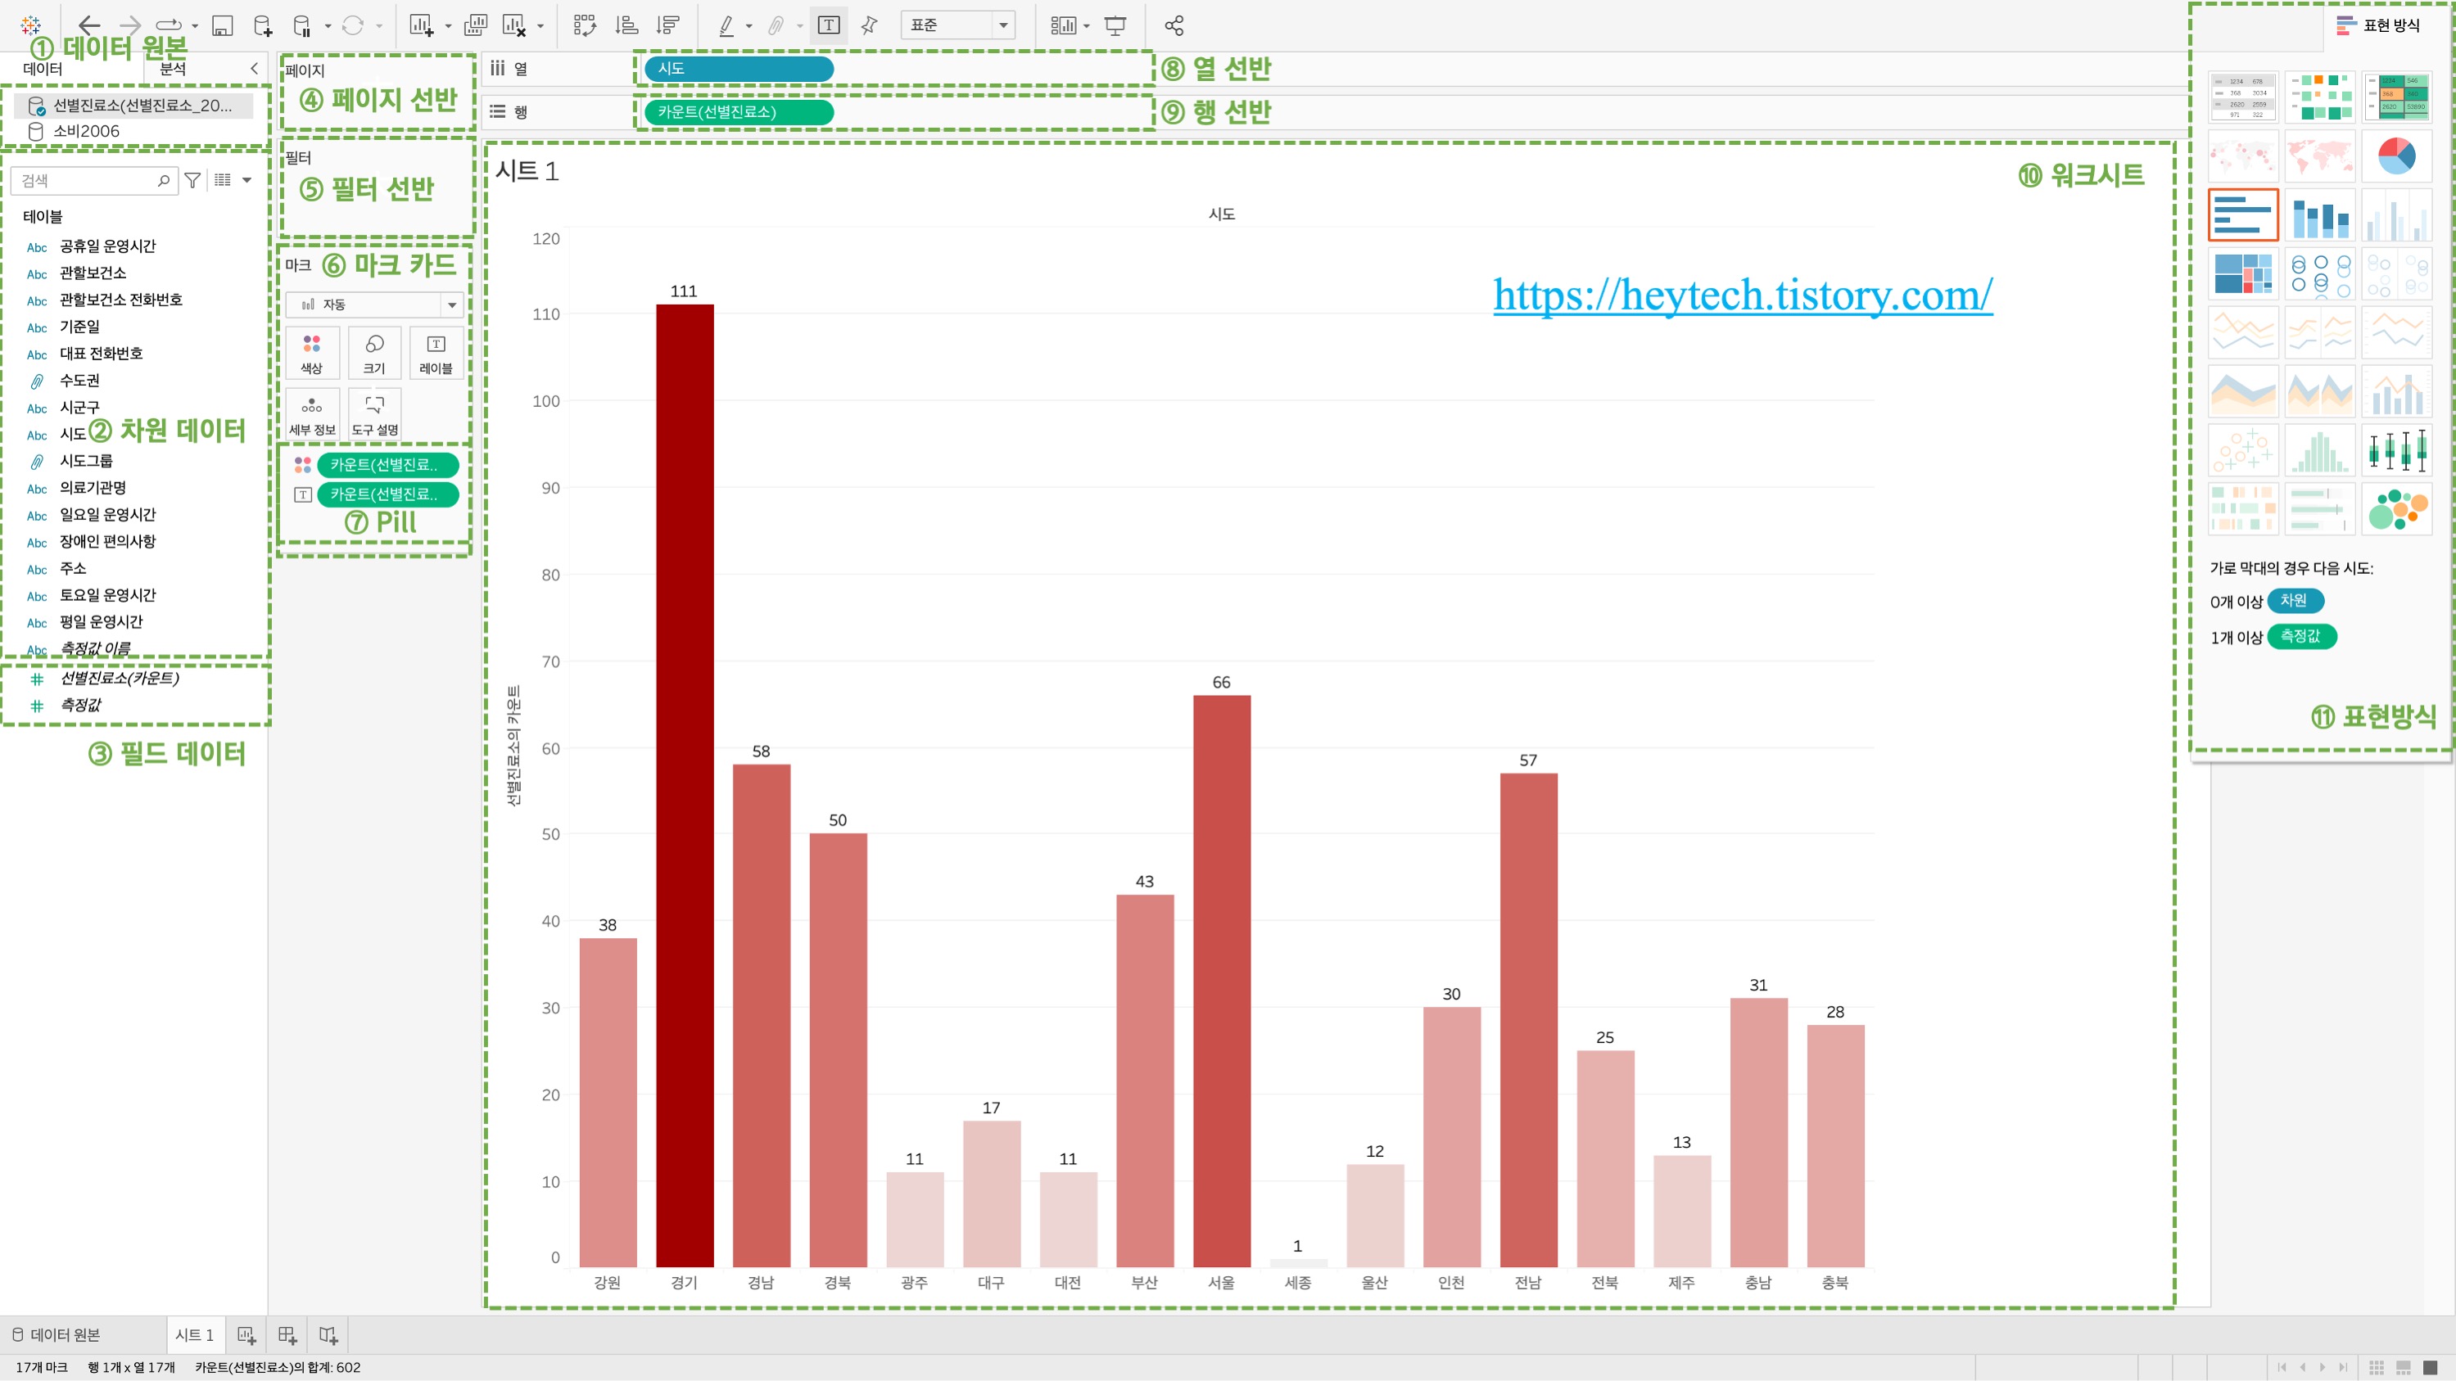The image size is (2456, 1381).
Task: Click the heytech.tistory.com hyperlink
Action: 1742,295
